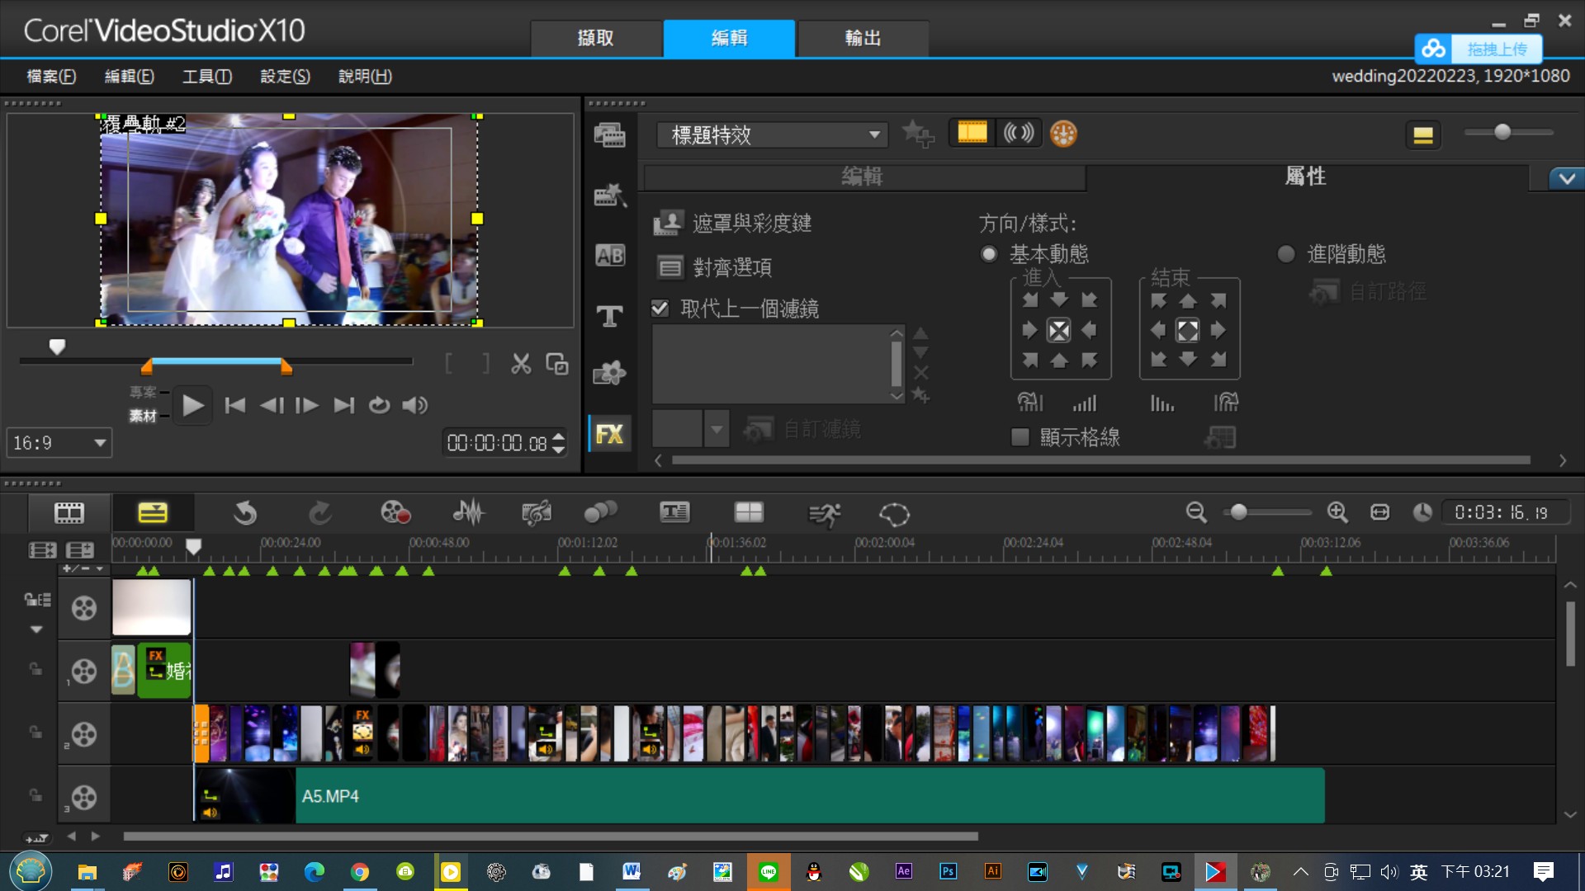Open filter preset dropdown arrow
Viewport: 1585px width, 891px height.
click(x=717, y=429)
